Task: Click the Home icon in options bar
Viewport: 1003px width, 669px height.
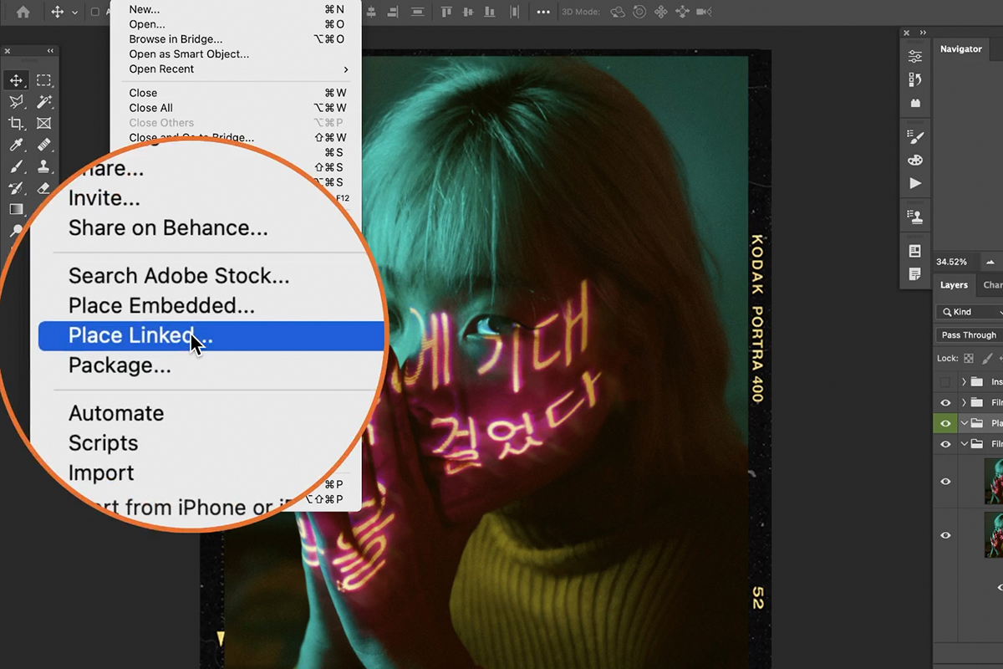Action: (x=23, y=12)
